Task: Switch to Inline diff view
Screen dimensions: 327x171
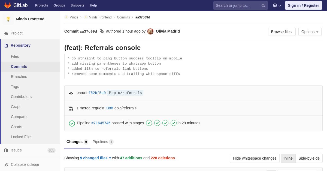Action: tap(288, 158)
